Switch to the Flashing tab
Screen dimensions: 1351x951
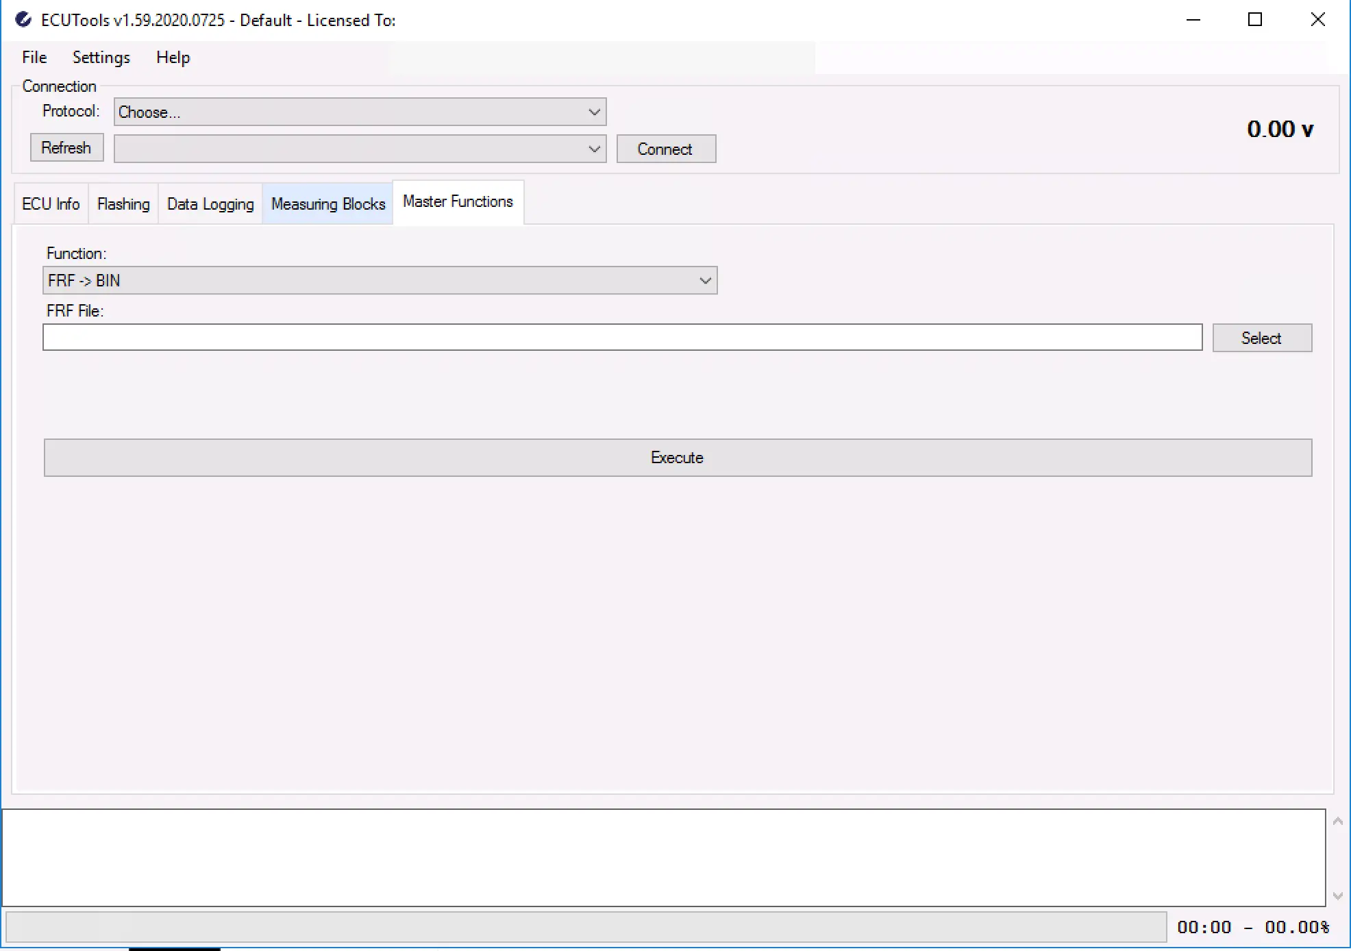point(123,204)
